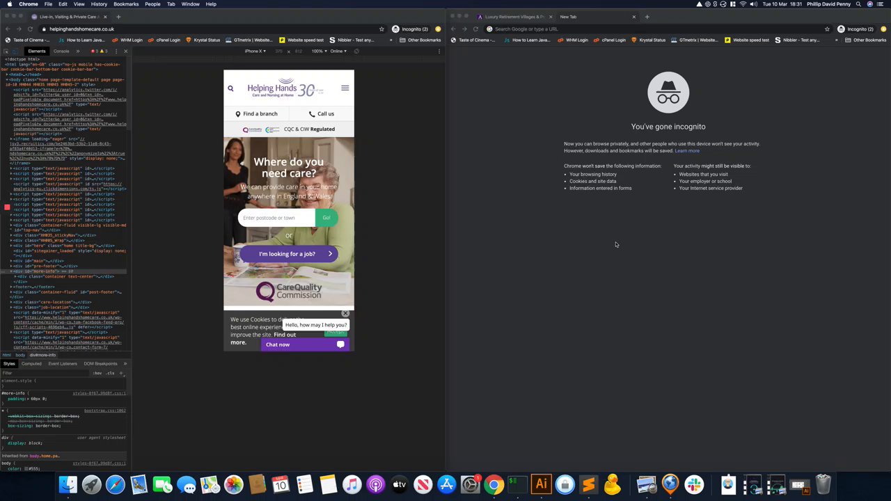Open Slack from the Dock

[694, 484]
